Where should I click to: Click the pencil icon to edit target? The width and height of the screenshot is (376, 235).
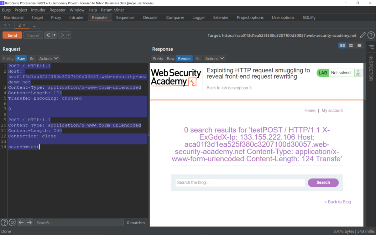[x=363, y=35]
